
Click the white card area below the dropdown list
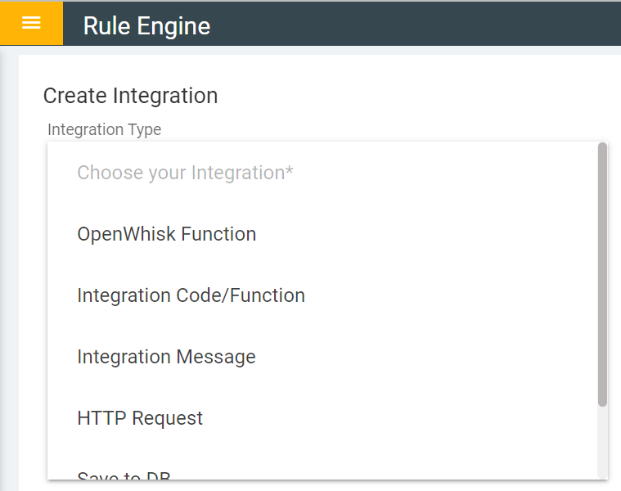(x=327, y=485)
